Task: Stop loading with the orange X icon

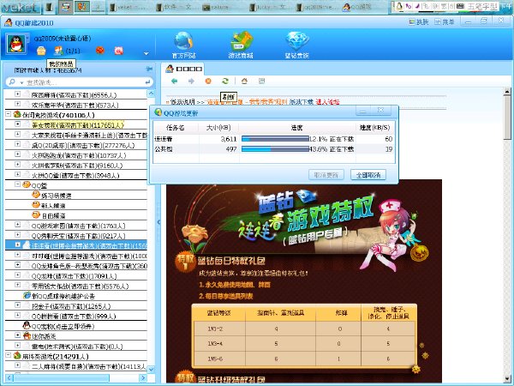Action: point(208,81)
